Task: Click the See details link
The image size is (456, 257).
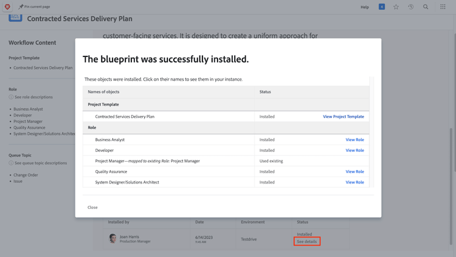Action: tap(307, 241)
